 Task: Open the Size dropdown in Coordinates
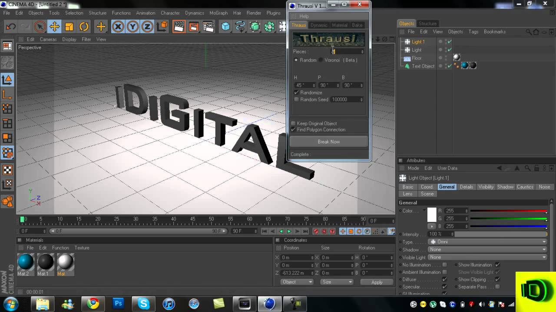tap(337, 282)
